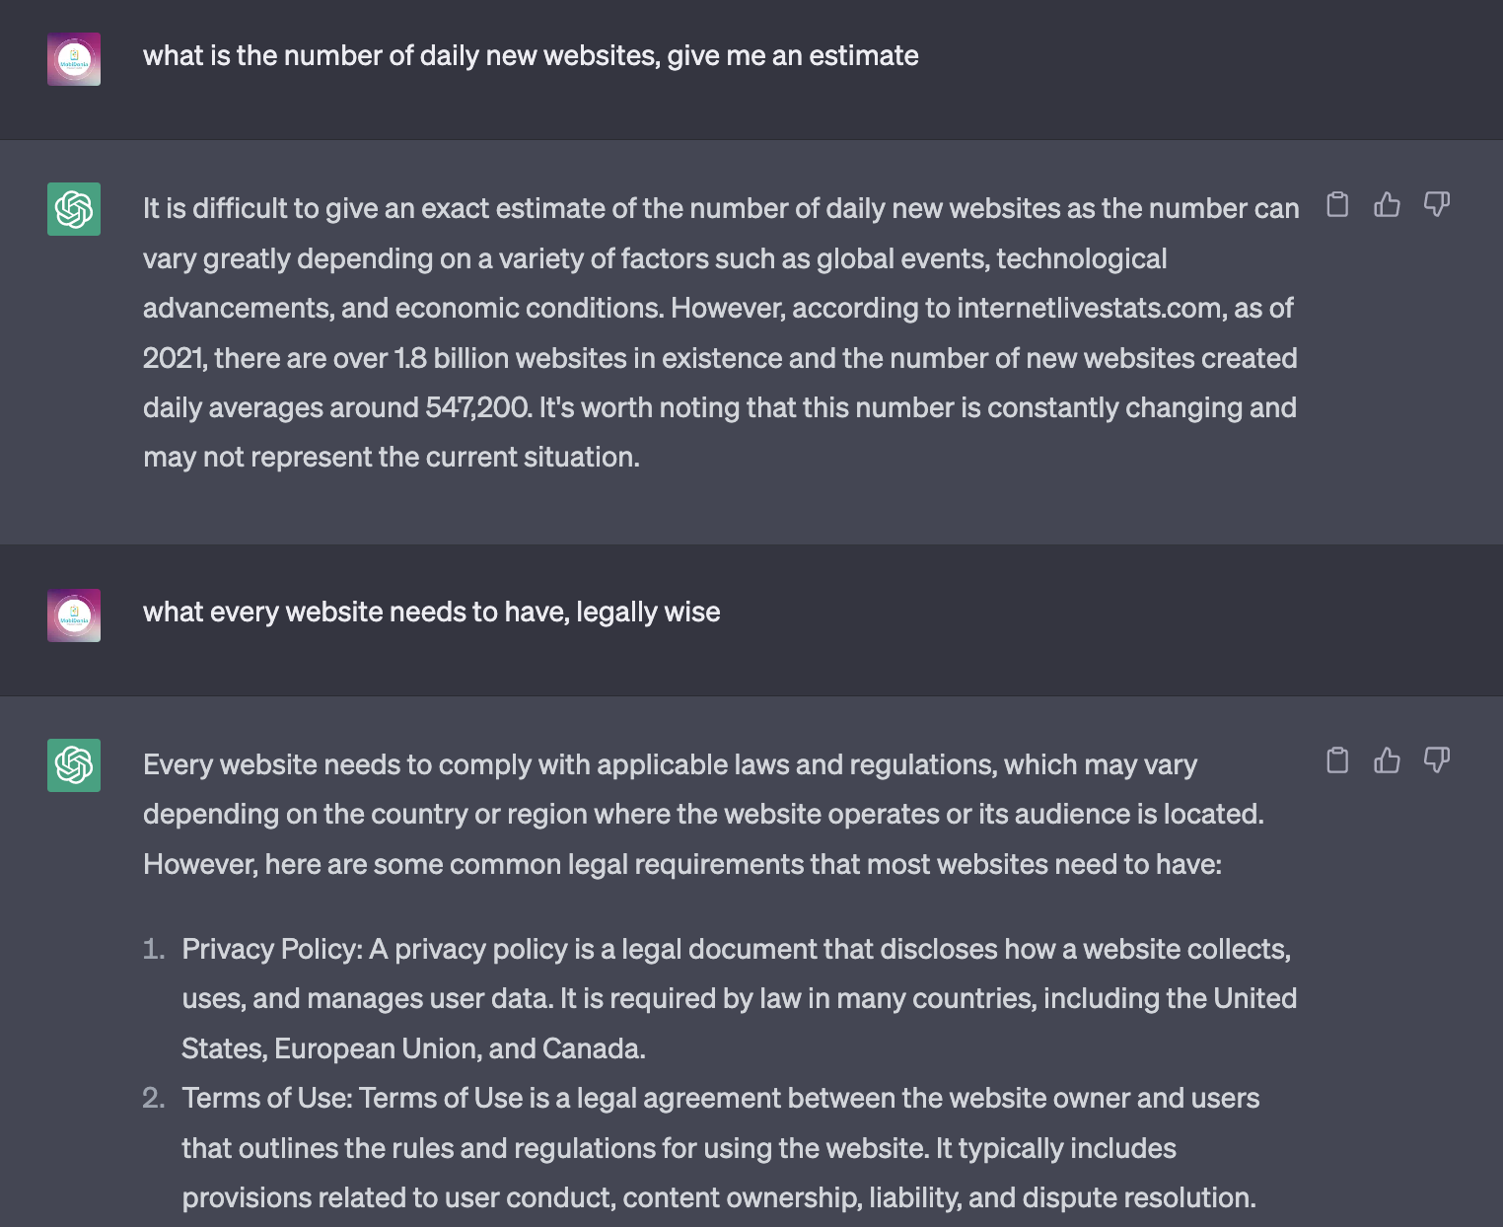Copy the legal requirements response

1337,760
